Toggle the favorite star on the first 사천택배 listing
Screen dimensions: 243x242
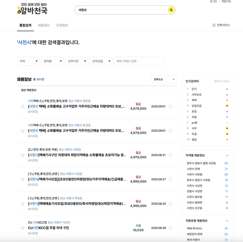(x=22, y=106)
